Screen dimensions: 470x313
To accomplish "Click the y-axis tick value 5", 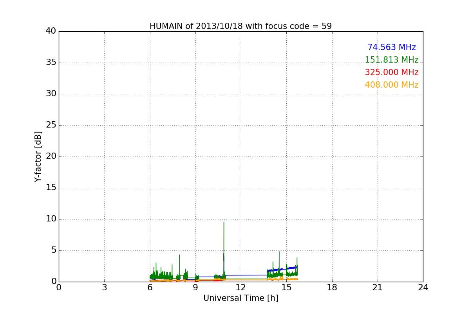I will [x=53, y=250].
